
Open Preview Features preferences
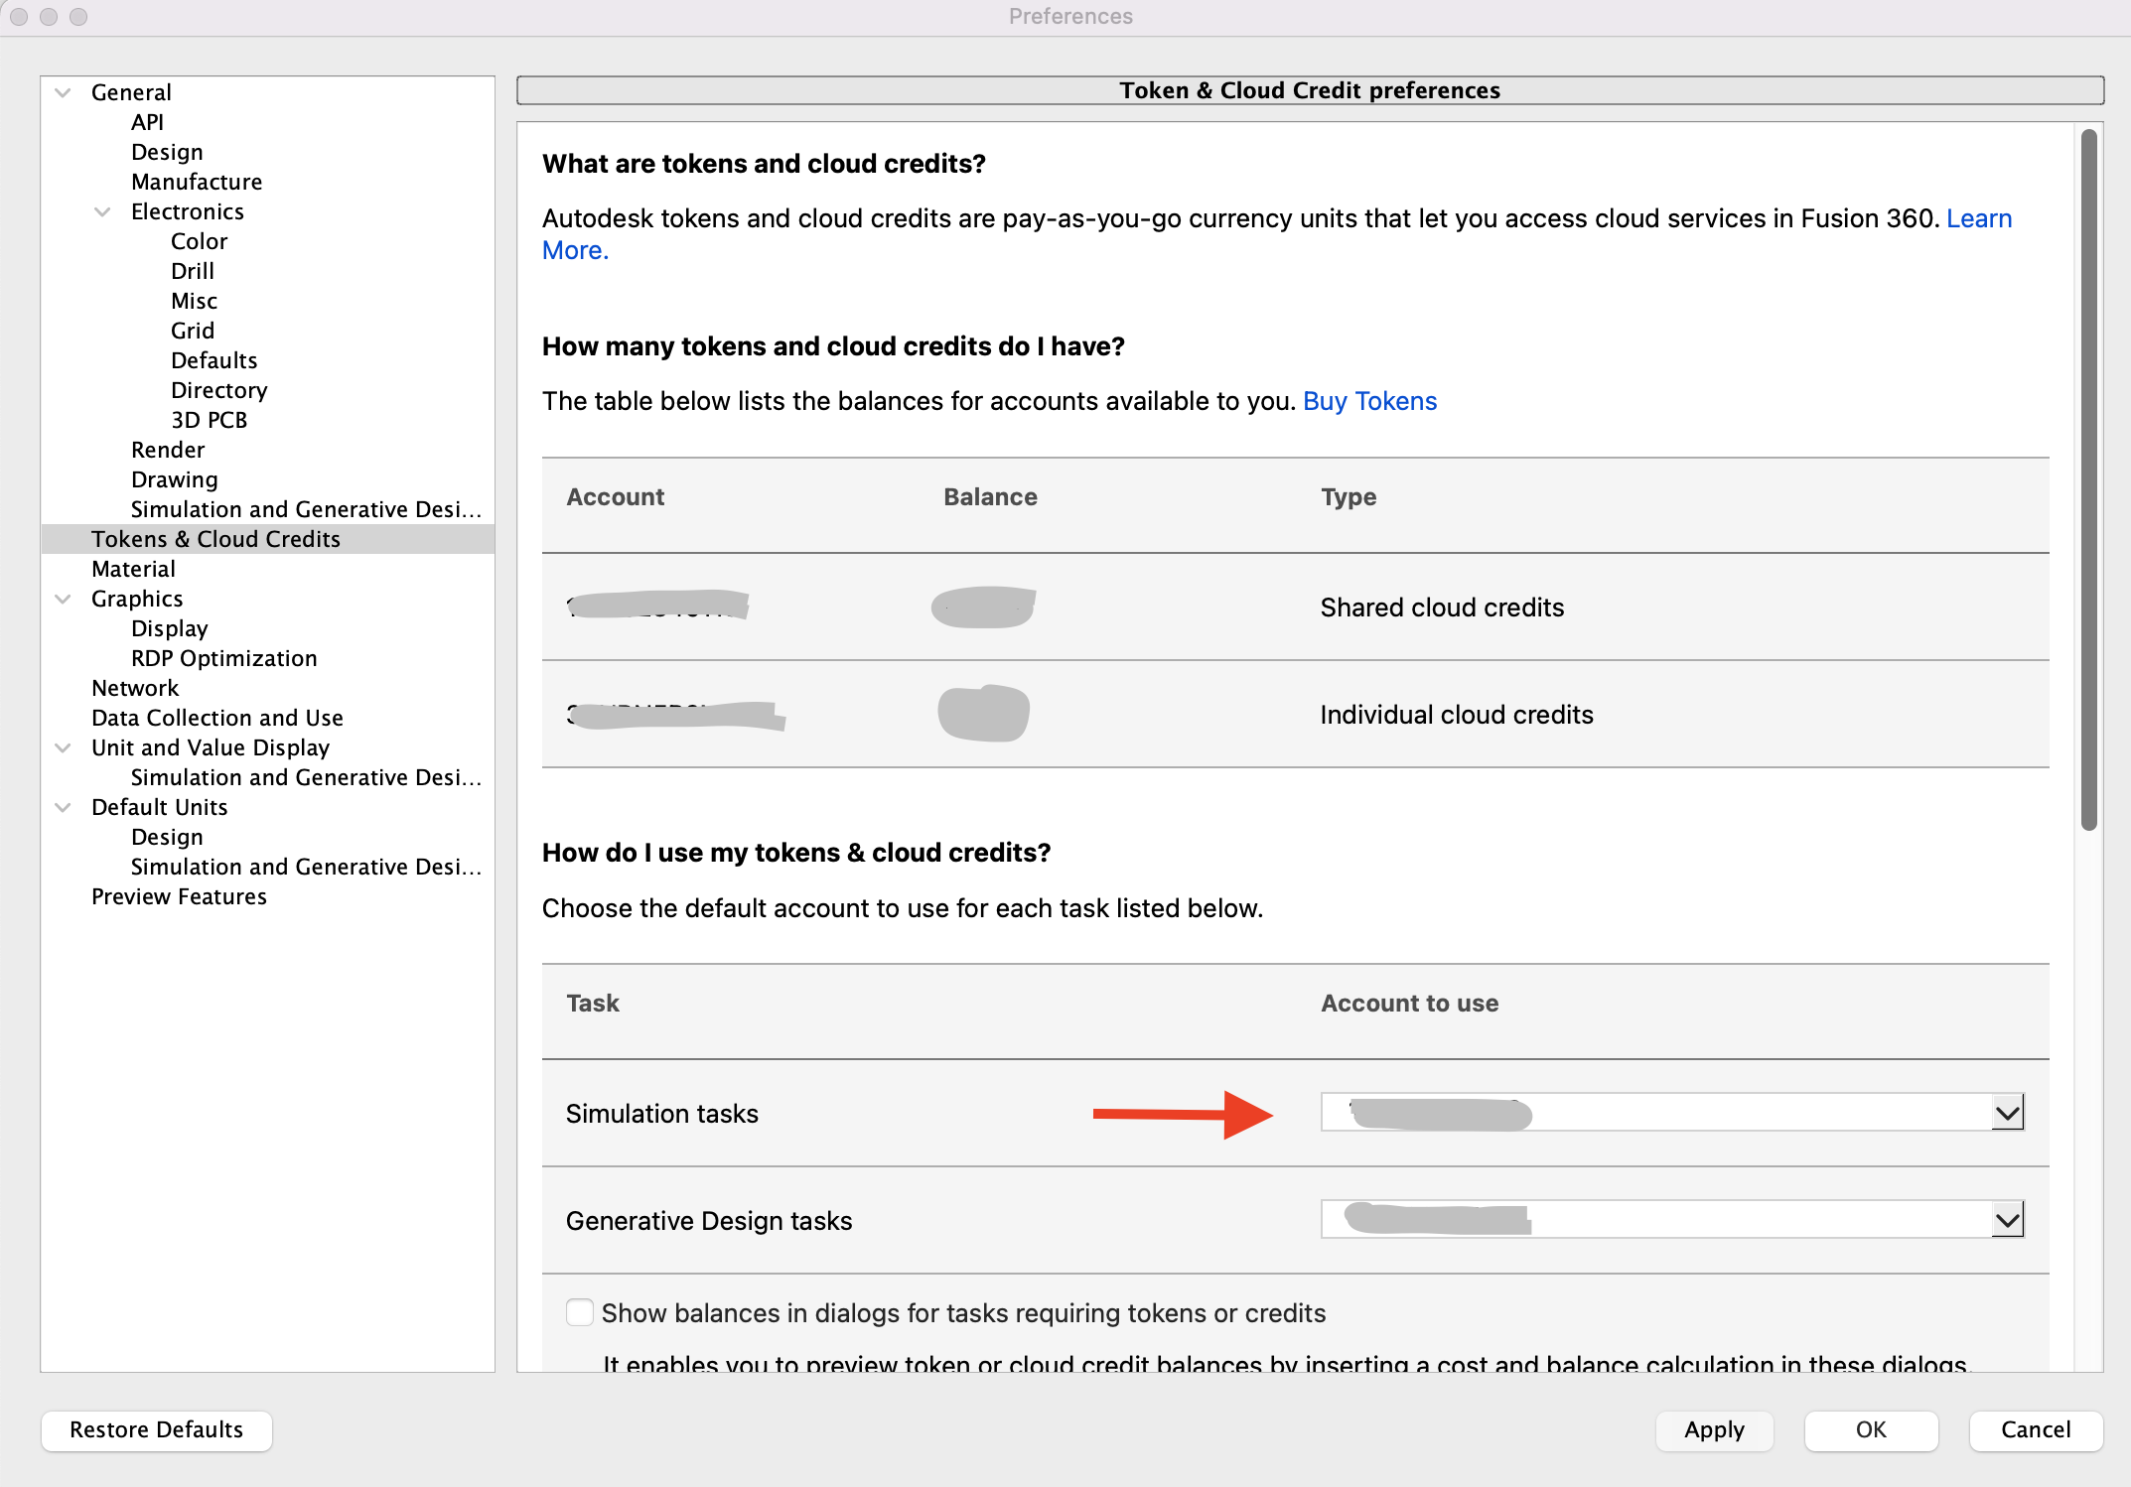179,896
